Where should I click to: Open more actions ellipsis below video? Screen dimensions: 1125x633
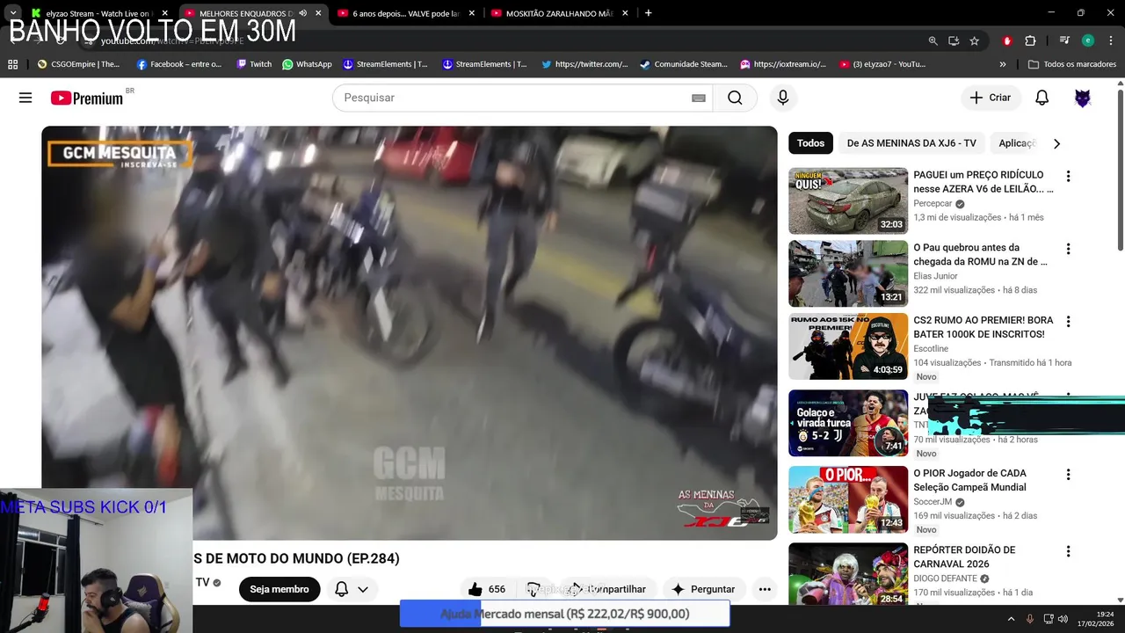pos(765,589)
